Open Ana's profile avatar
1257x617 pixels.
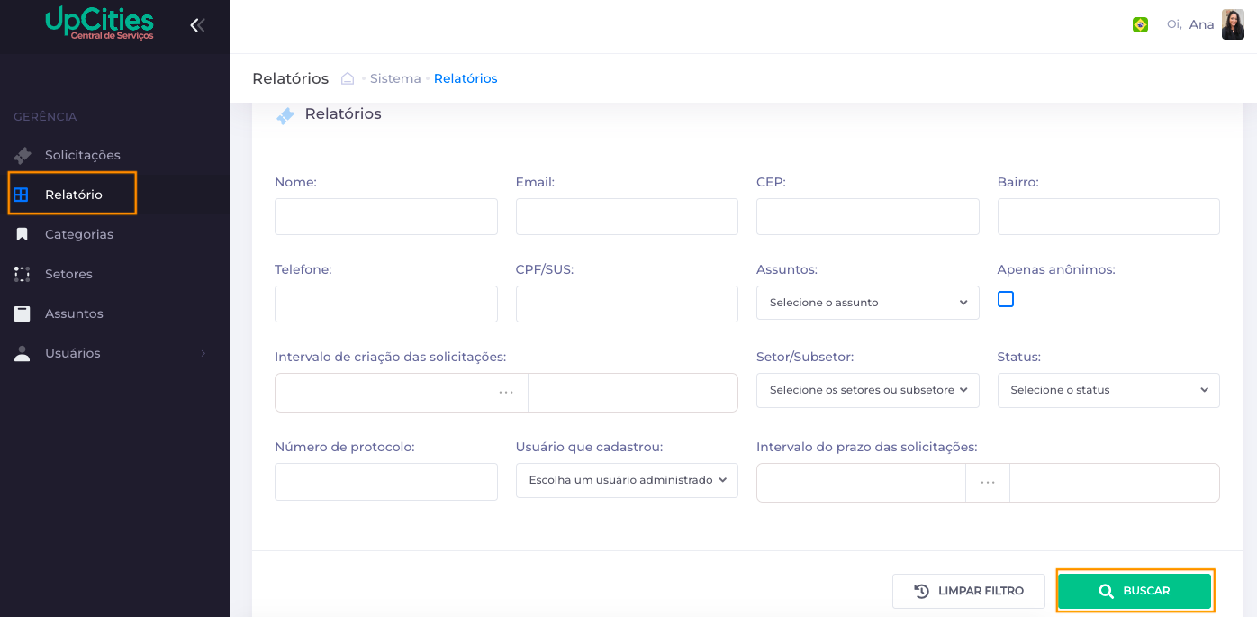click(x=1233, y=24)
